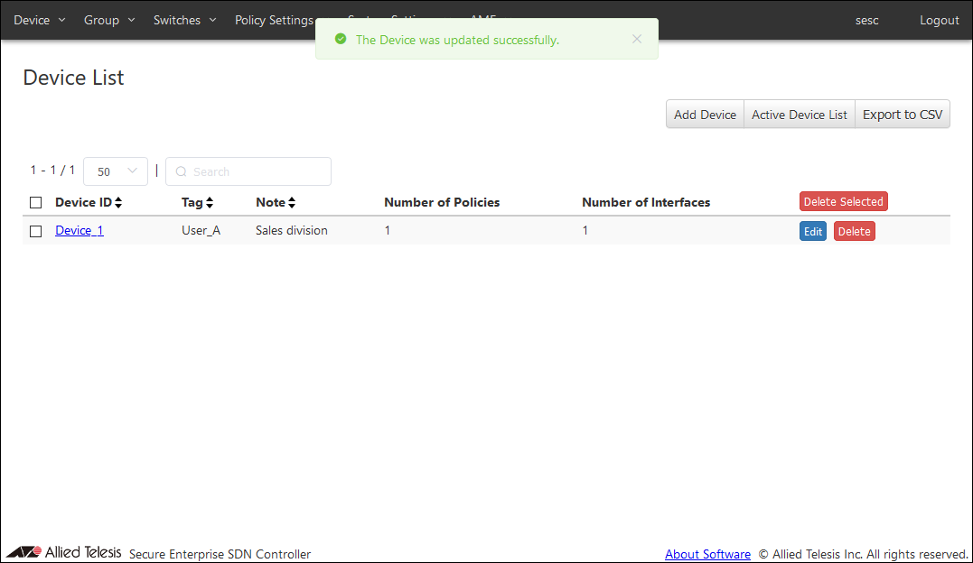
Task: Open the Switches menu
Action: coord(185,20)
